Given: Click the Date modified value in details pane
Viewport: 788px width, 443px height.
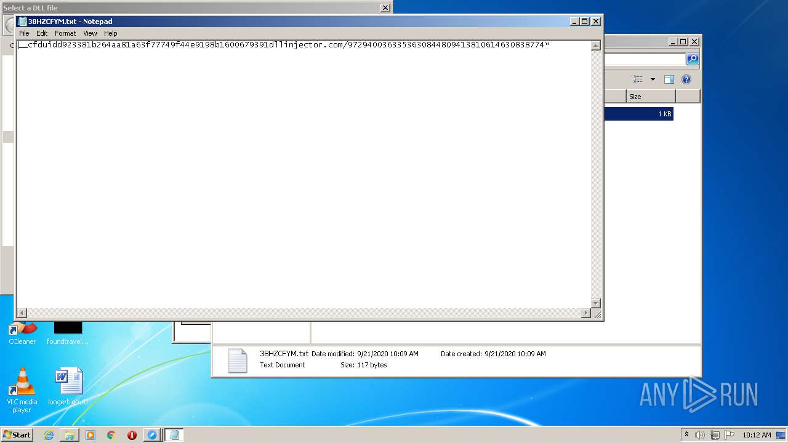Looking at the screenshot, I should (388, 354).
